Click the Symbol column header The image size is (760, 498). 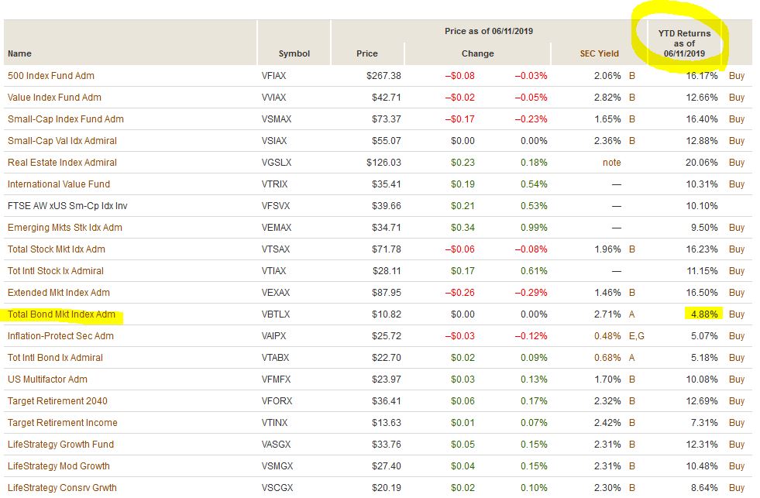(294, 53)
